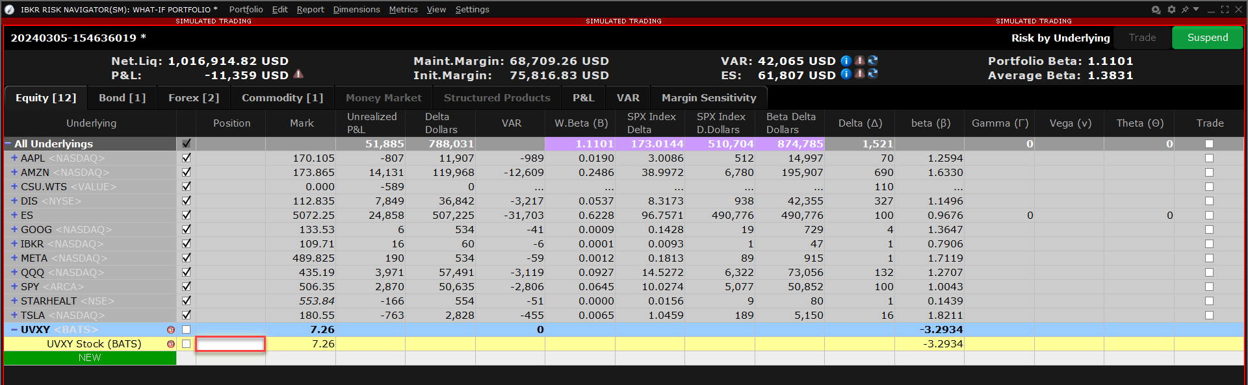Tick the Trade checkbox for AAPL
Screen dimensions: 1248x385
[x=1209, y=158]
